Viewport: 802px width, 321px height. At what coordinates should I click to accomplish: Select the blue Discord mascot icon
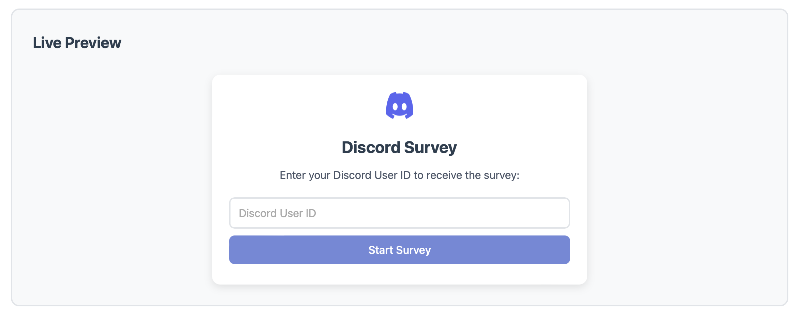tap(399, 106)
